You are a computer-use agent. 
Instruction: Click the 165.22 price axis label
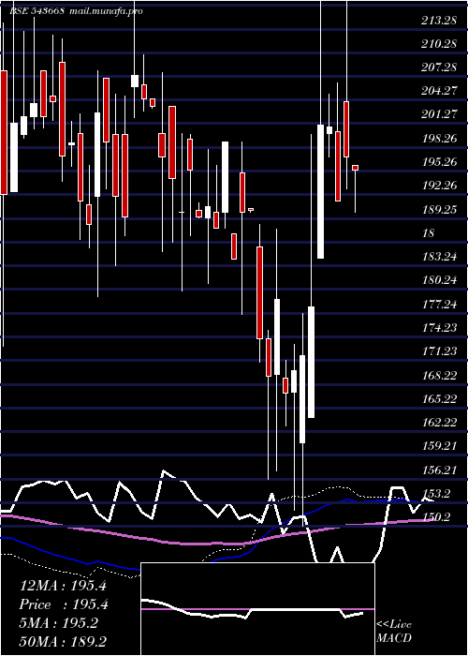click(440, 398)
